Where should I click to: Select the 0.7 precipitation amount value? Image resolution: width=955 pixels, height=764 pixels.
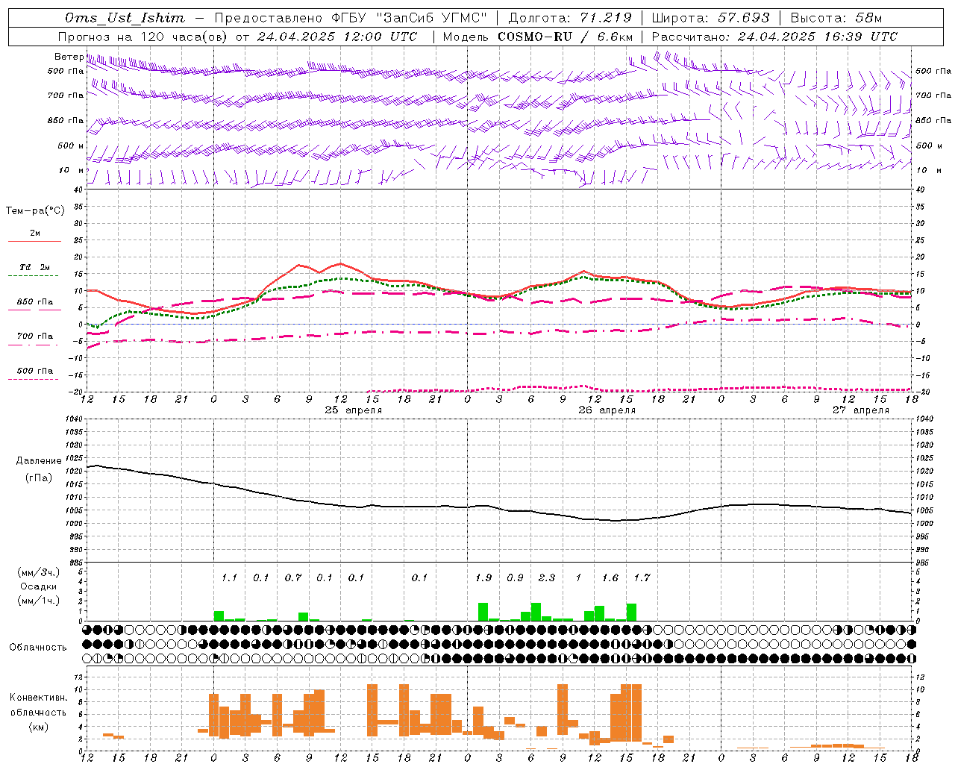(x=293, y=577)
